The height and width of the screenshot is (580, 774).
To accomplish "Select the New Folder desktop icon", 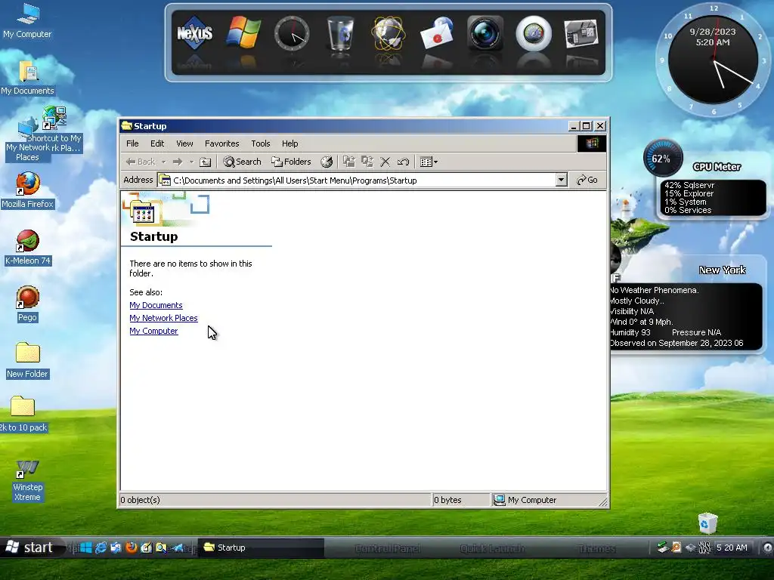I will point(27,360).
